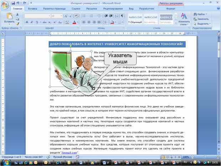Copy selection to clipboard
This screenshot has width=221, height=166.
point(17,19)
